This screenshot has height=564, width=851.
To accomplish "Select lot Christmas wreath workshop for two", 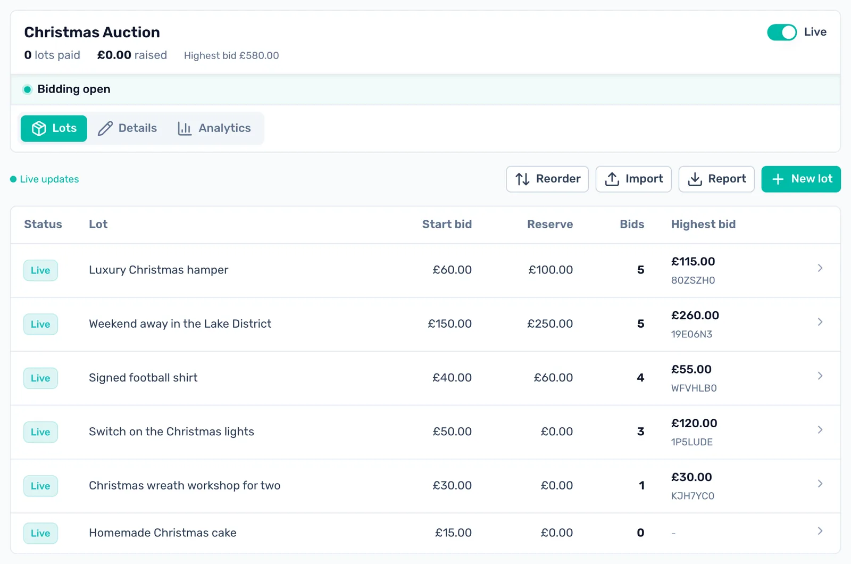I will tap(185, 485).
